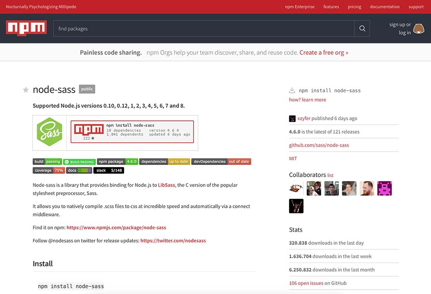Open the magenta pixel-art collaborator avatar
431x294 pixels.
click(384, 188)
